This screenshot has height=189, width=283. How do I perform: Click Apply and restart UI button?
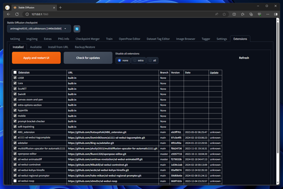36,58
